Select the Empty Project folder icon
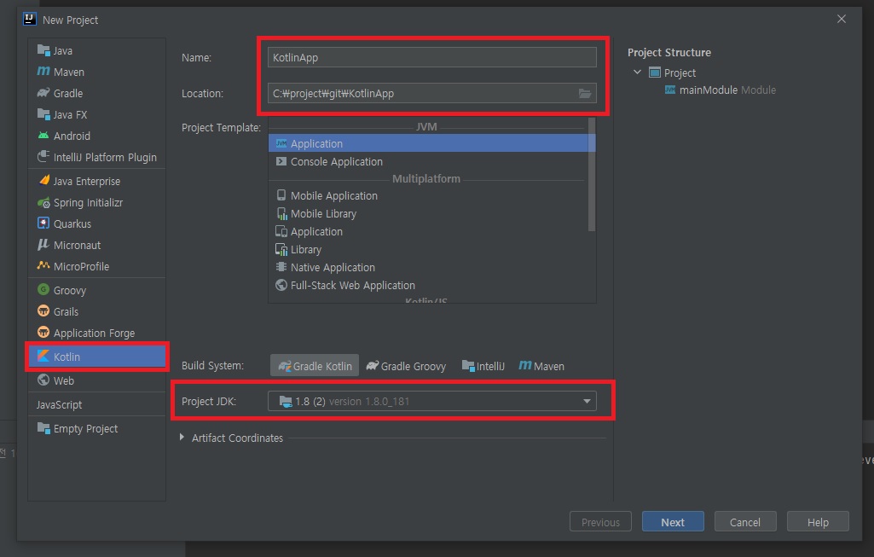 (43, 427)
